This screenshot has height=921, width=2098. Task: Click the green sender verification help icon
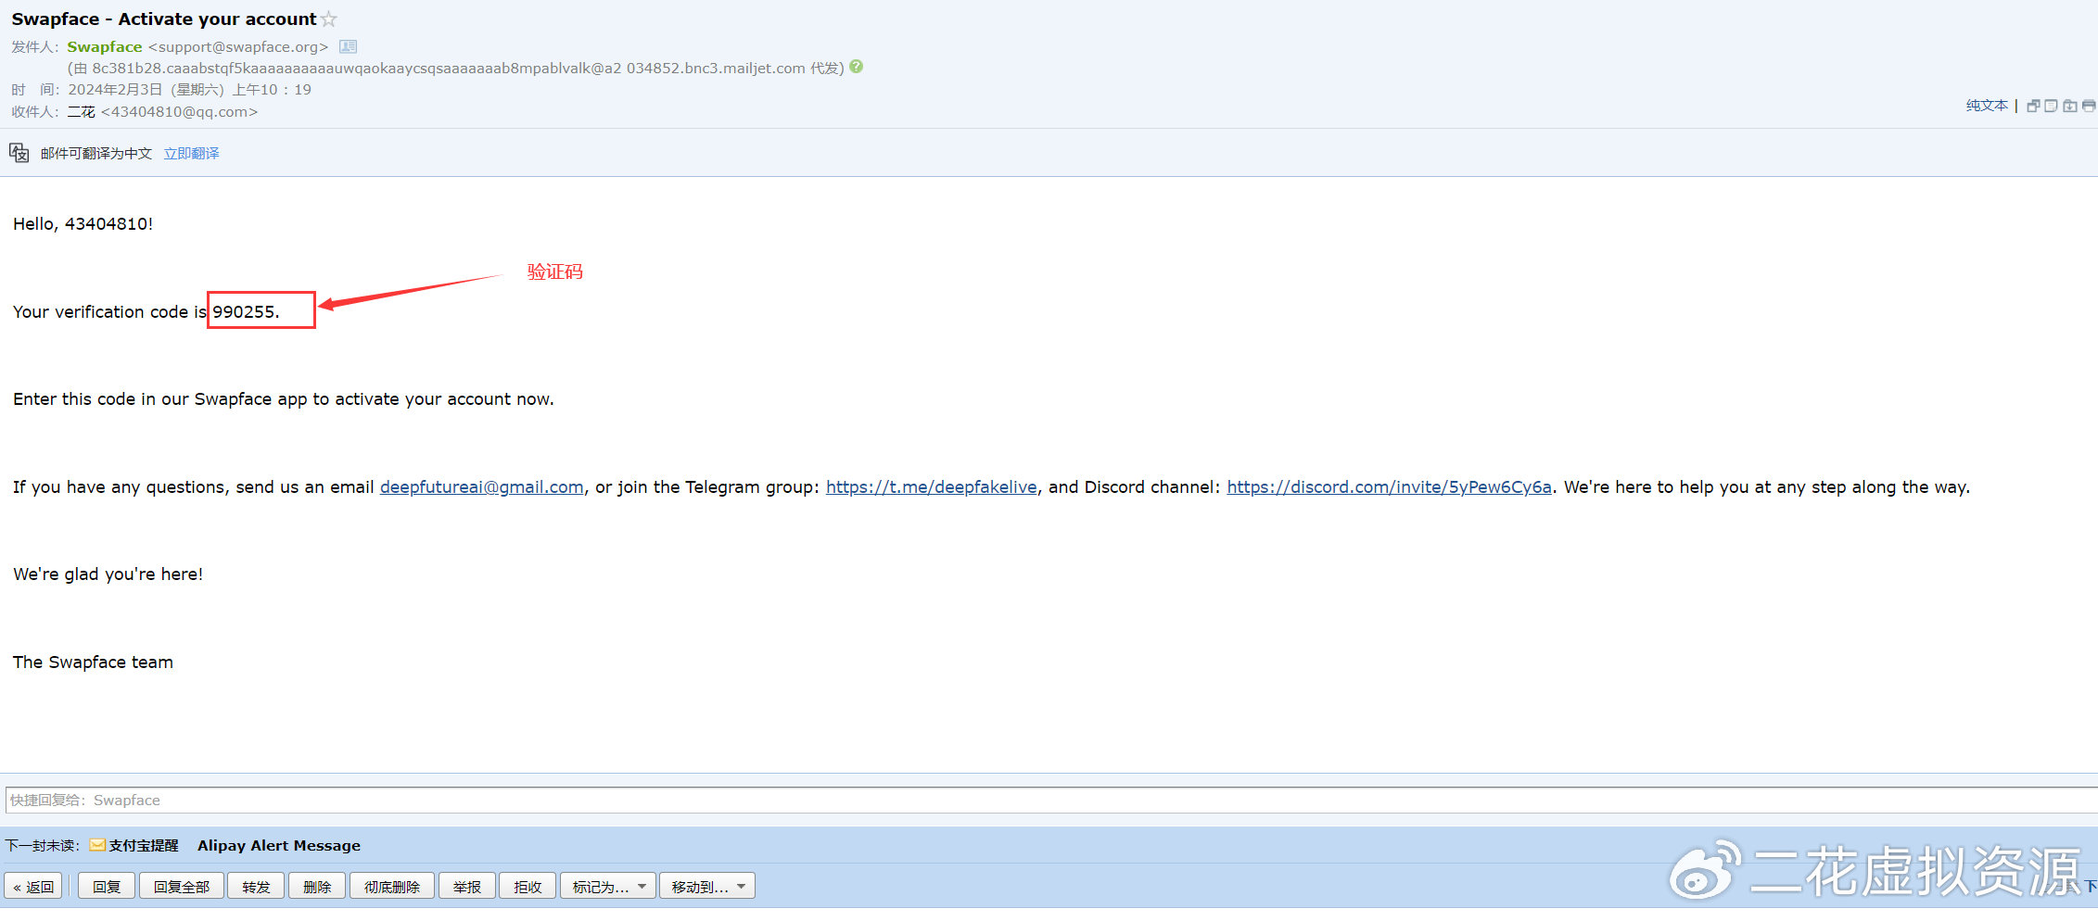[x=856, y=67]
